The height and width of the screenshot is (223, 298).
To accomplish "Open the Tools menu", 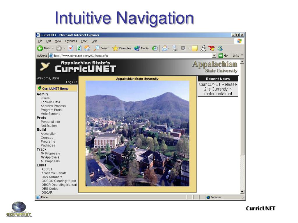I will pyautogui.click(x=84, y=41).
